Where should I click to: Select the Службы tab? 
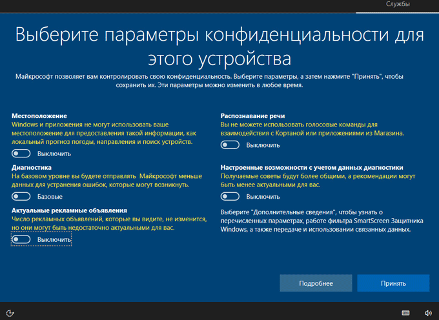(x=398, y=5)
